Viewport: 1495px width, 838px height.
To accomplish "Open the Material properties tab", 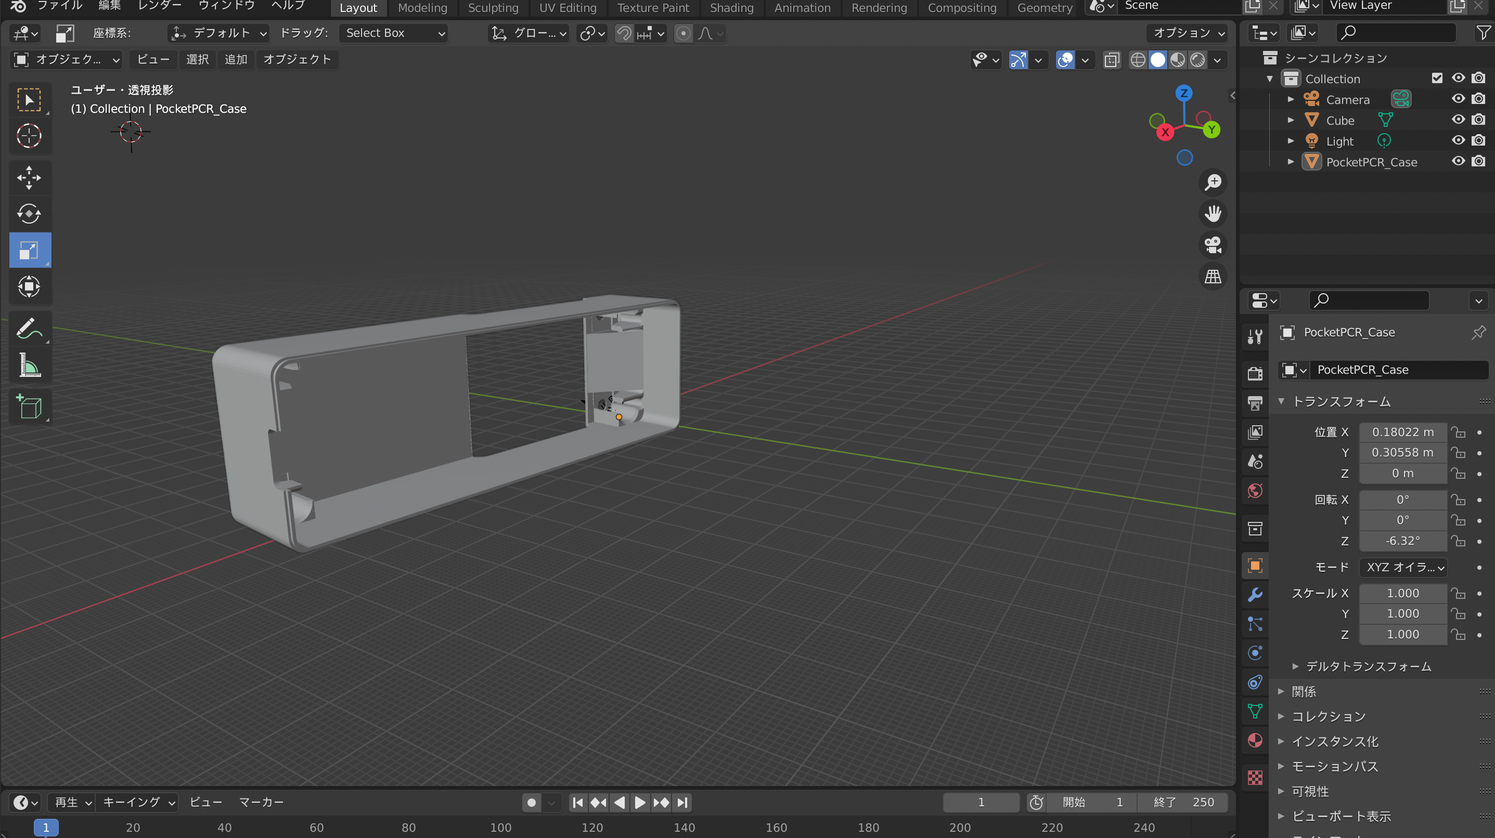I will click(1255, 741).
